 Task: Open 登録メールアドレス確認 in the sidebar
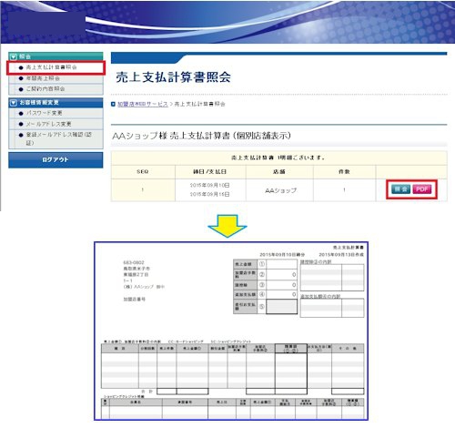(x=58, y=138)
